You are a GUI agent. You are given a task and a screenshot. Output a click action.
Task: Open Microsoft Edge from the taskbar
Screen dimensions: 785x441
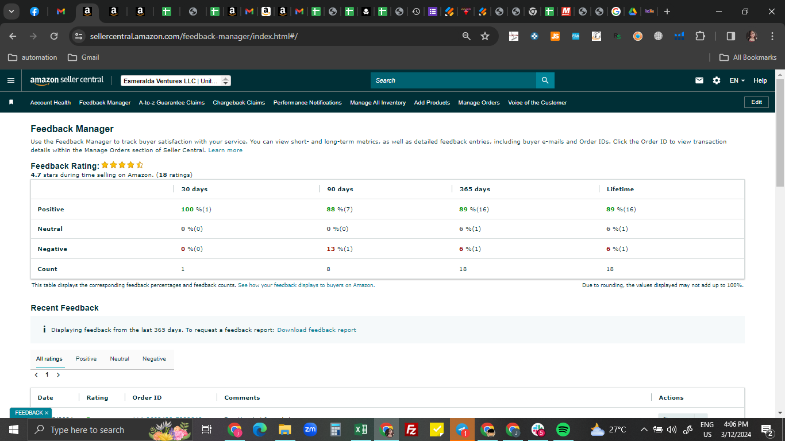260,430
